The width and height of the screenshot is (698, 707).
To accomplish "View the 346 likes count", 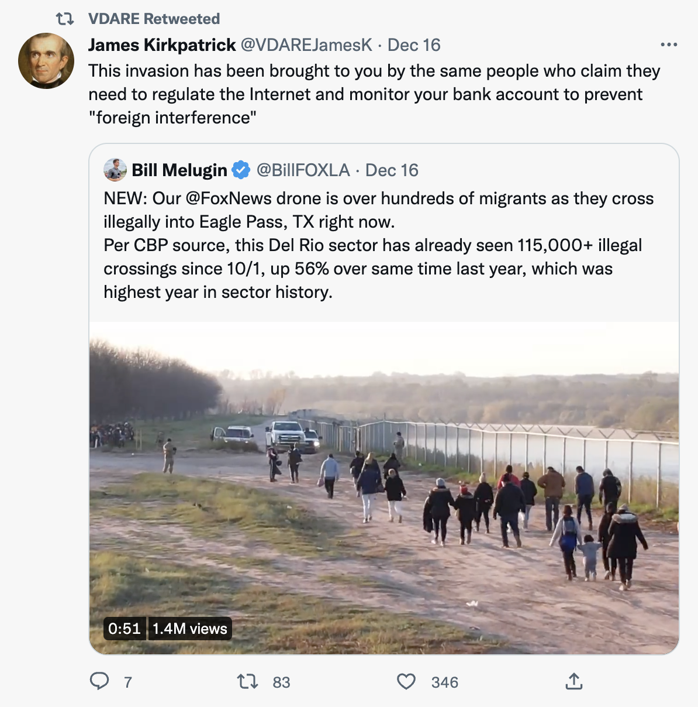I will pyautogui.click(x=444, y=681).
